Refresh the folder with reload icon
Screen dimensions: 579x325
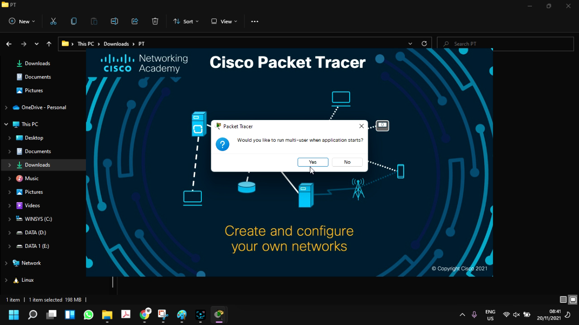[x=424, y=44]
